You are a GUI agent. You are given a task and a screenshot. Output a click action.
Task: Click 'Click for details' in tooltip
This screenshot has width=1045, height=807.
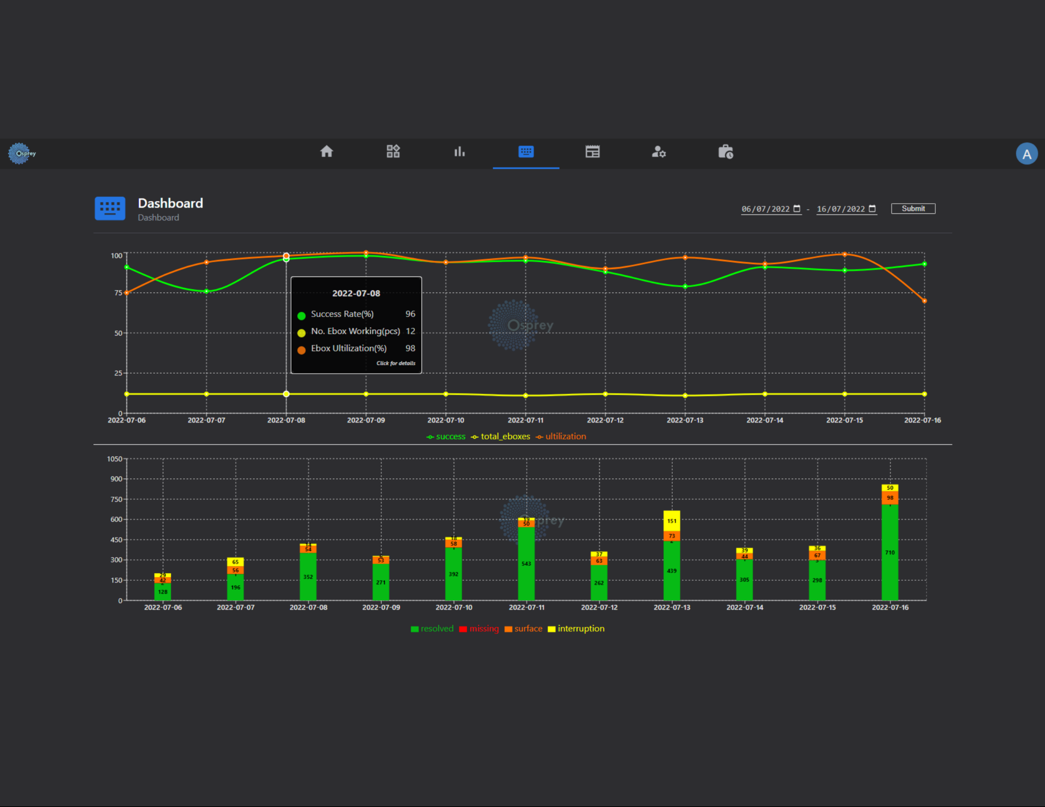[396, 363]
